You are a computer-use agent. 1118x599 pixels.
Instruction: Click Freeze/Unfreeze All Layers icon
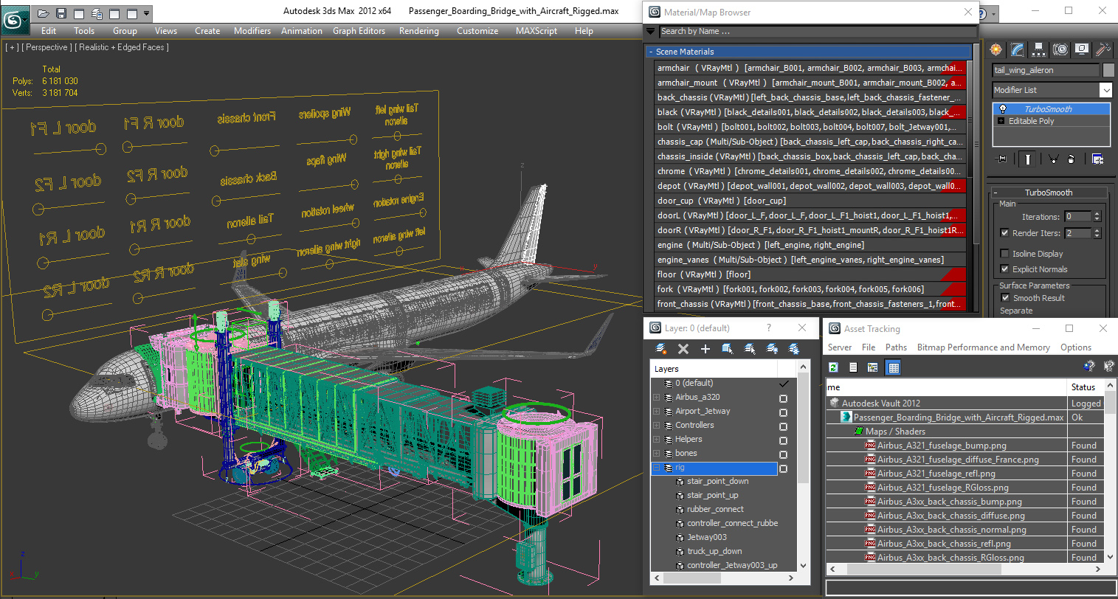coord(794,349)
